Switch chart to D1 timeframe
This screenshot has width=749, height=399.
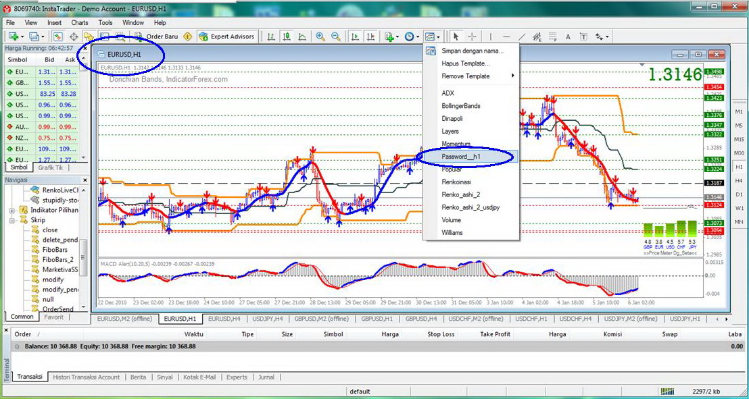[x=738, y=194]
